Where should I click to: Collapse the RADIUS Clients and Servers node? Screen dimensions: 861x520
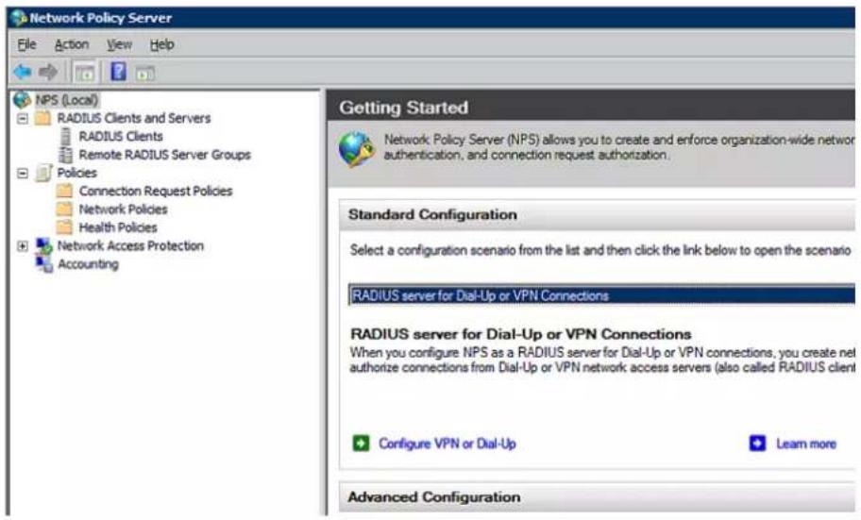23,118
